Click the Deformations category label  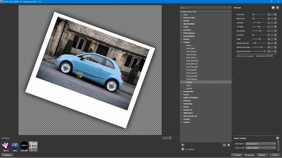click(x=189, y=33)
